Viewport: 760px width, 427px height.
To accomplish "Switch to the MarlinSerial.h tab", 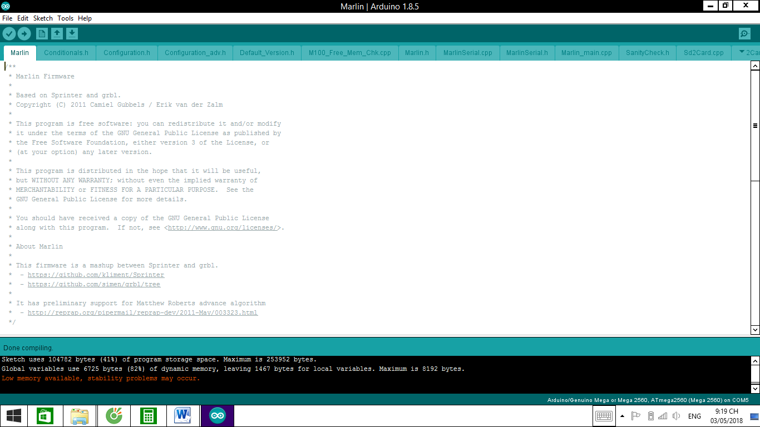I will [x=527, y=53].
